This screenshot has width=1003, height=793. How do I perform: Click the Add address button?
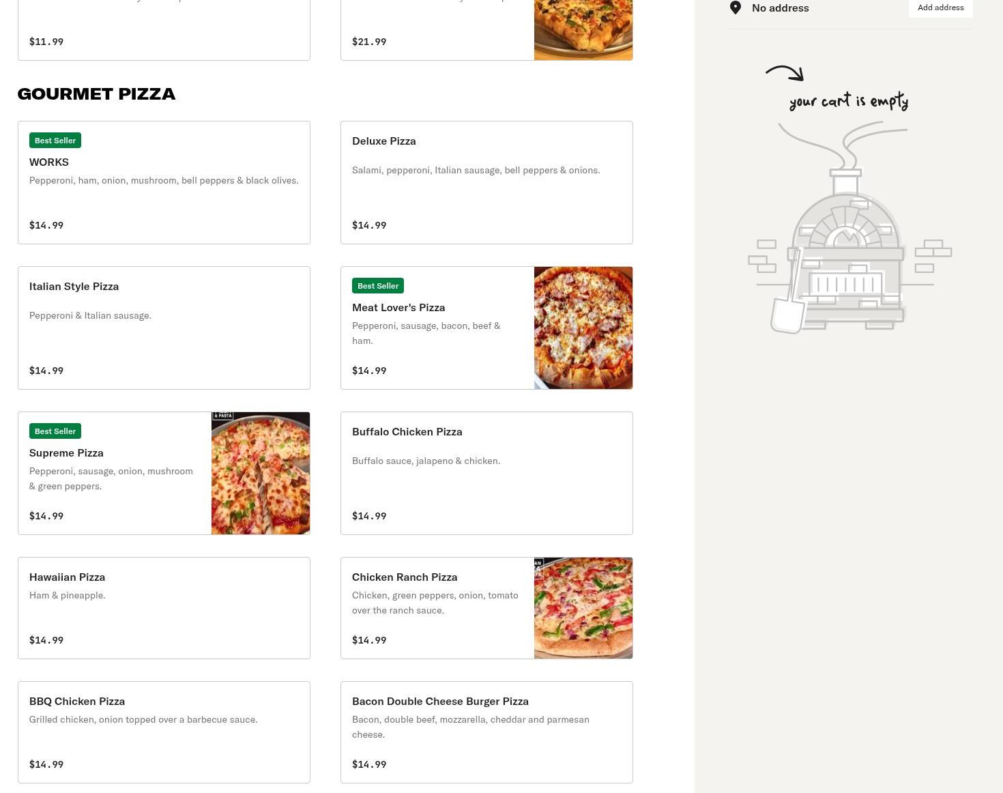[x=940, y=8]
